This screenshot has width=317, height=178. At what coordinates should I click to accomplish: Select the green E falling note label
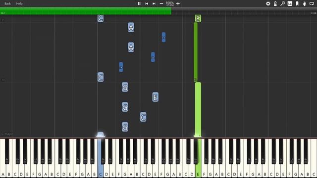click(x=198, y=19)
